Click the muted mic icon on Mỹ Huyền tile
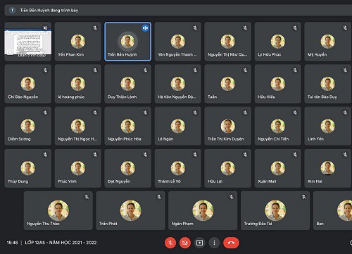 click(345, 28)
